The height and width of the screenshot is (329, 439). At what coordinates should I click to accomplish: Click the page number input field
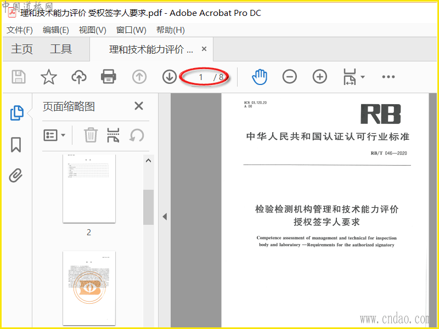coord(201,77)
